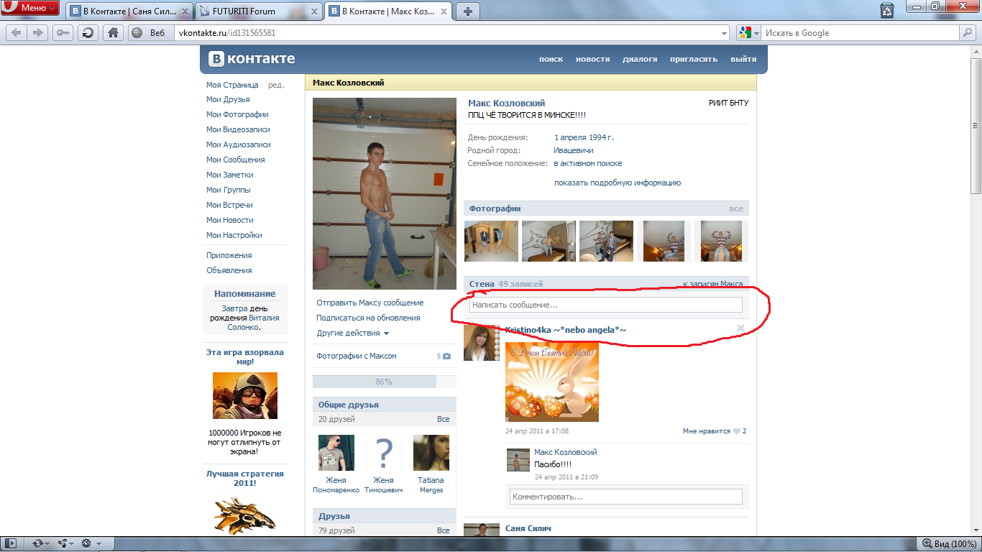Open Google search engine selector icon
The height and width of the screenshot is (552, 982).
[x=748, y=33]
